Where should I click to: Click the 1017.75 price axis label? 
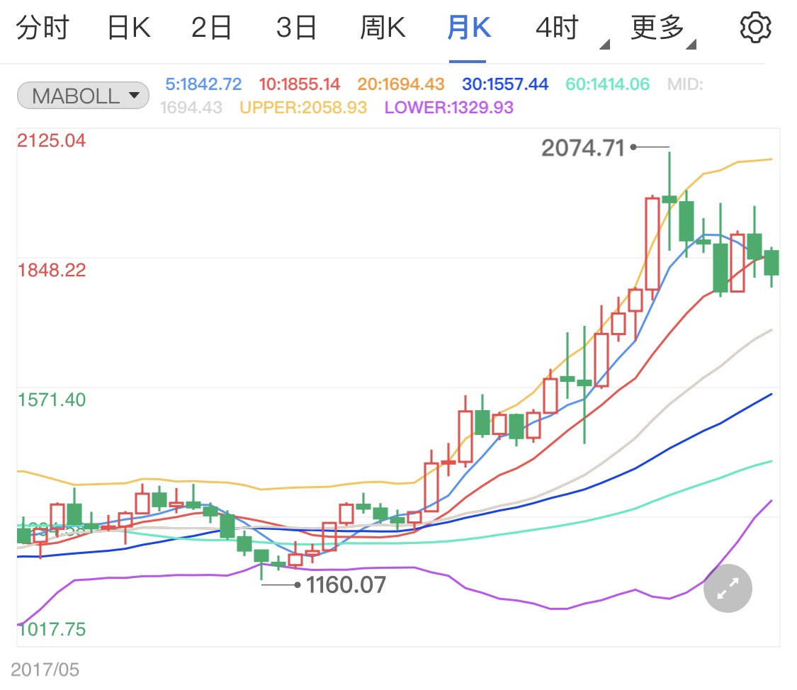[x=51, y=629]
